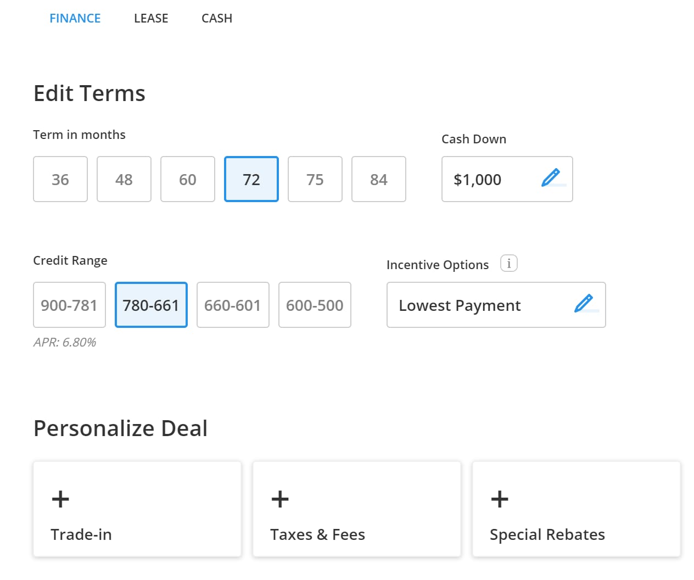The width and height of the screenshot is (694, 580).
Task: Click the plus icon on Taxes & Fees
Action: [280, 499]
